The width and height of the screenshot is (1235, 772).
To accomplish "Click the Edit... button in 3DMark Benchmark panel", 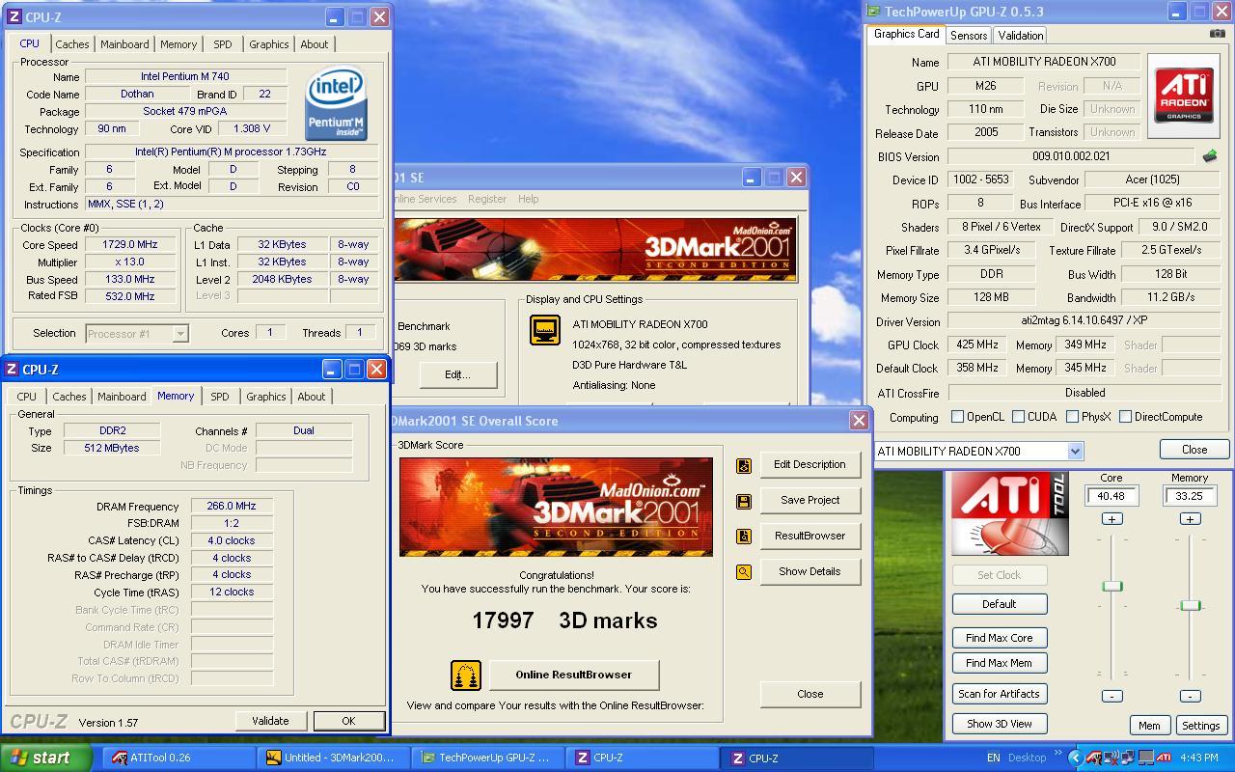I will coord(457,374).
